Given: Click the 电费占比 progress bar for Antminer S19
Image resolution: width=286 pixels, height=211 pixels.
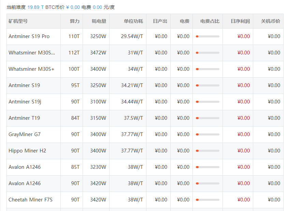Looking at the screenshot, I should point(208,85).
